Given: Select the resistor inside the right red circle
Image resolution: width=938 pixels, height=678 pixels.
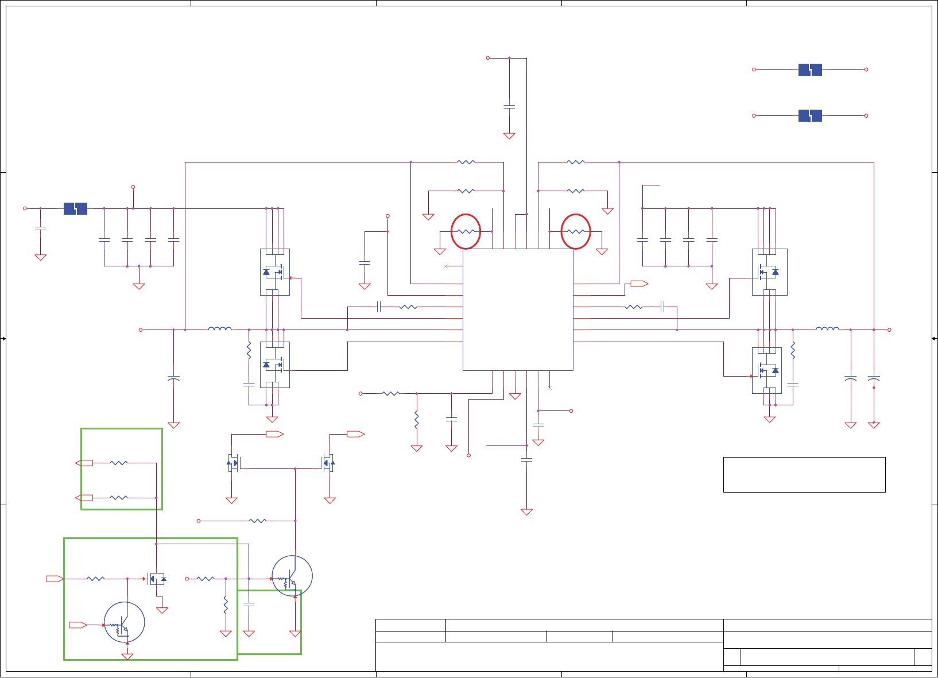Looking at the screenshot, I should (576, 231).
